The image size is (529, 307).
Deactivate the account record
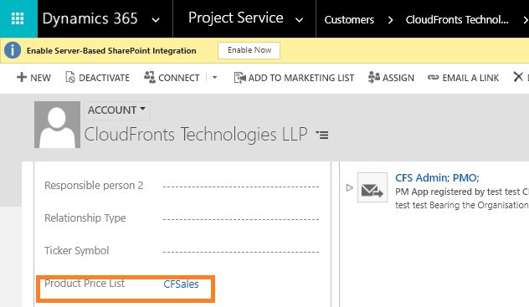pos(105,78)
